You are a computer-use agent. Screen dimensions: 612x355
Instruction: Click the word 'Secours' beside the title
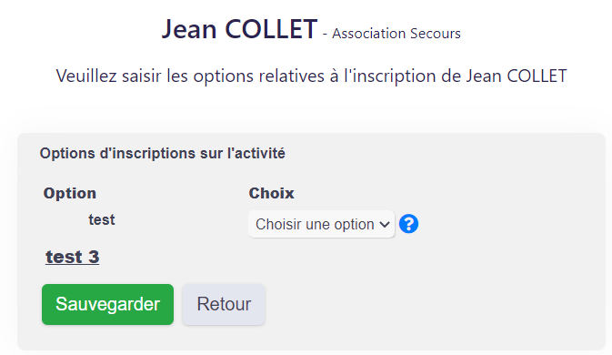coord(436,34)
